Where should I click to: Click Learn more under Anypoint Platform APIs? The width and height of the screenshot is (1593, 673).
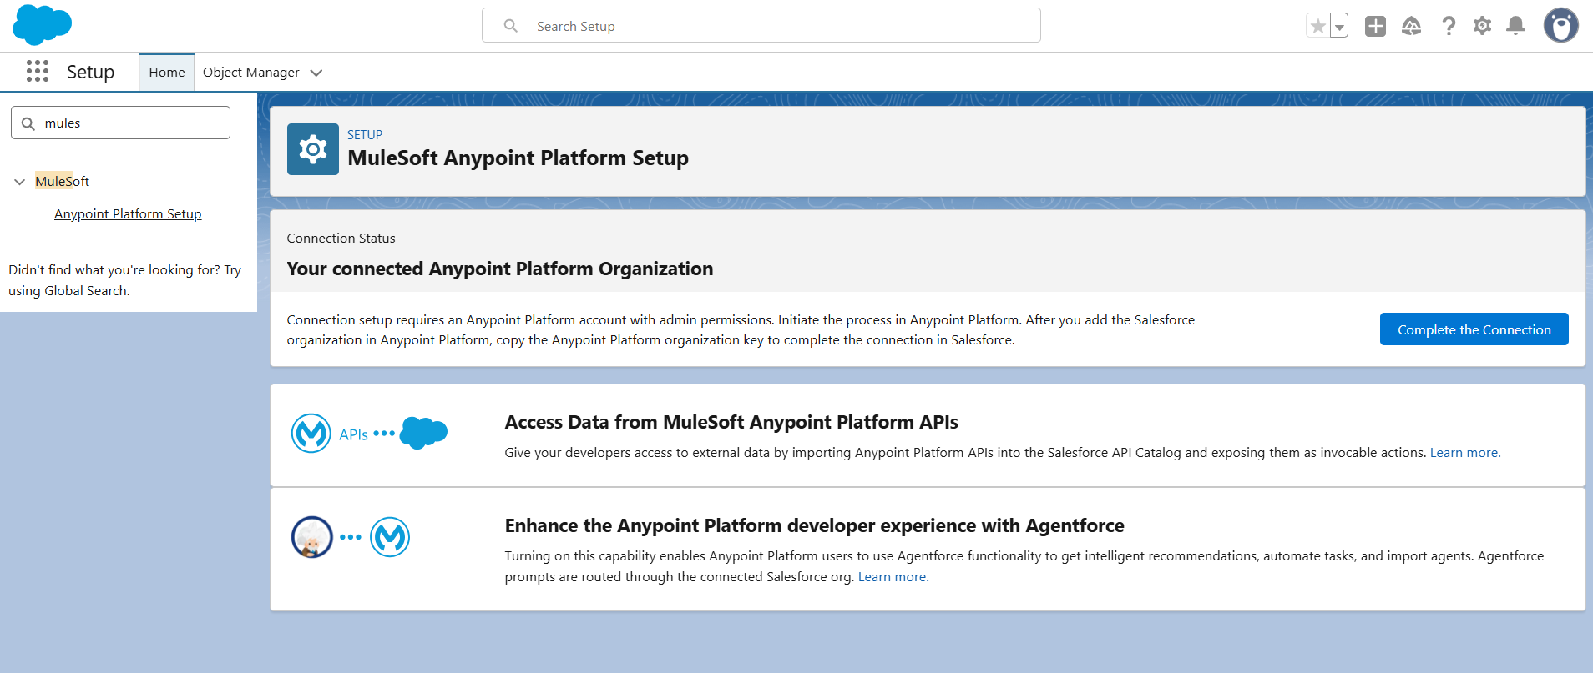1464,453
